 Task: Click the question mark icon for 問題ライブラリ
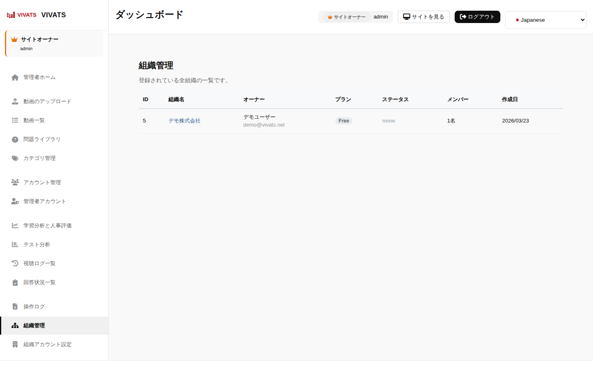[x=15, y=139]
